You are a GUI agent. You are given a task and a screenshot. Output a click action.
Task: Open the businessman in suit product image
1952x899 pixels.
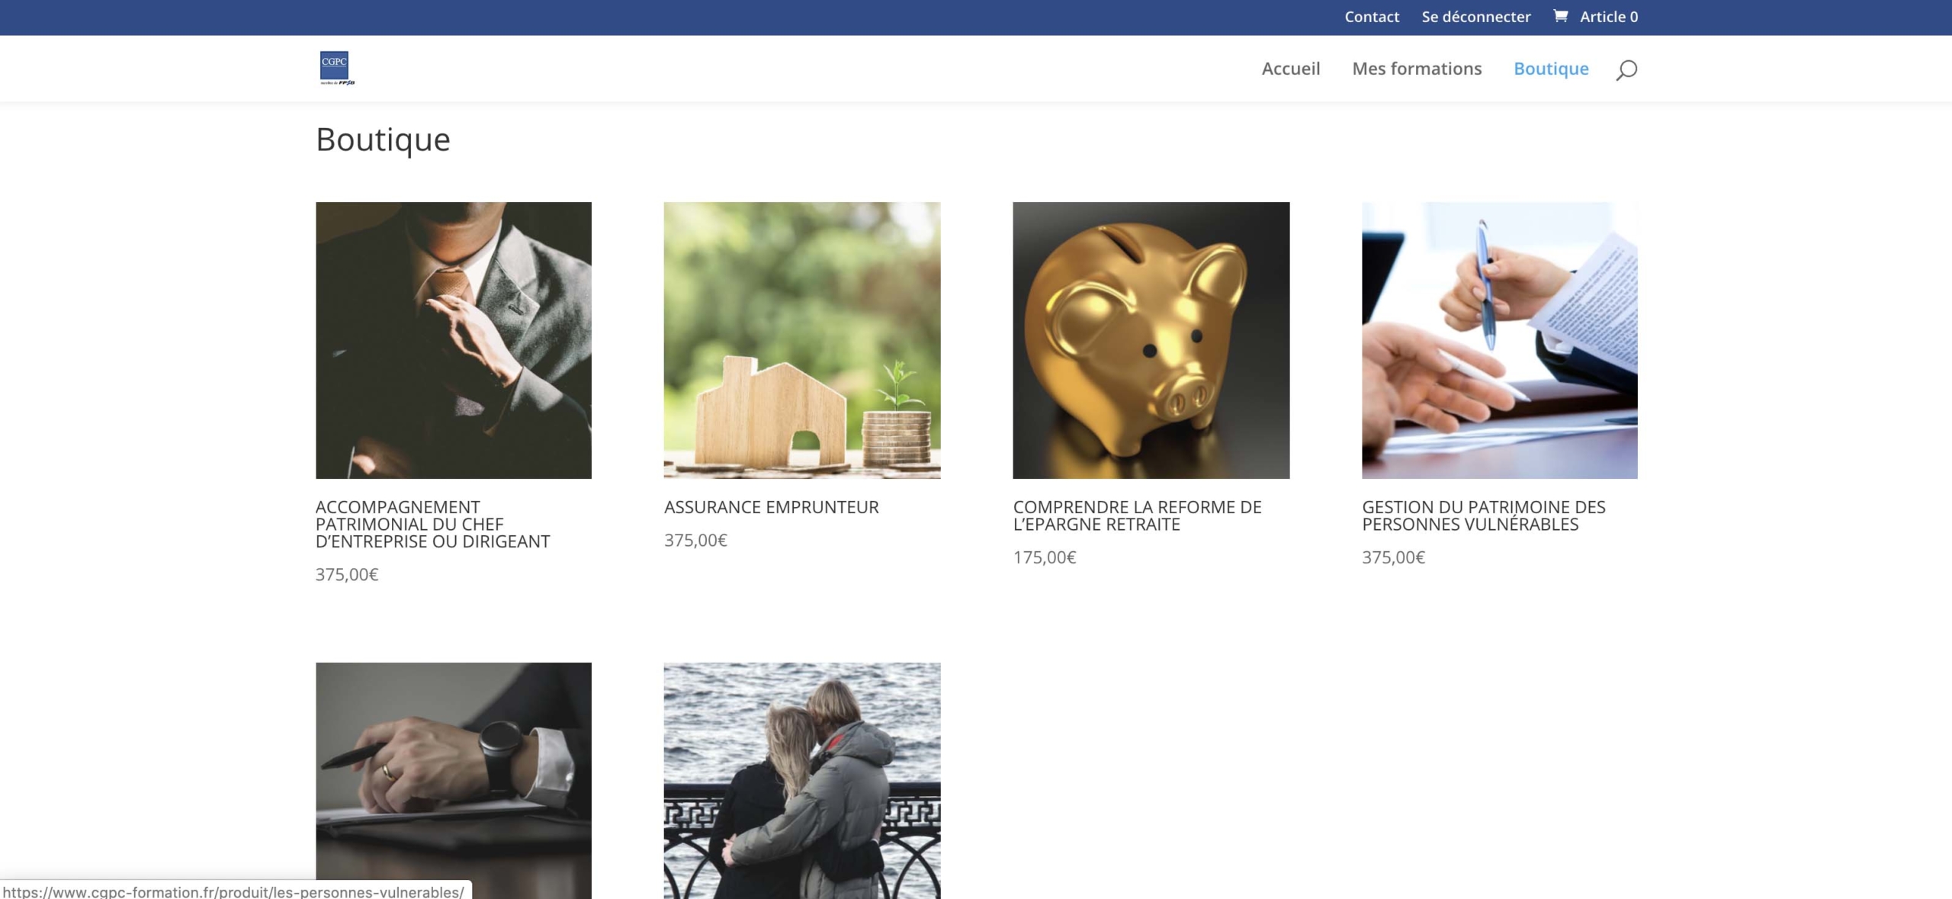click(454, 340)
